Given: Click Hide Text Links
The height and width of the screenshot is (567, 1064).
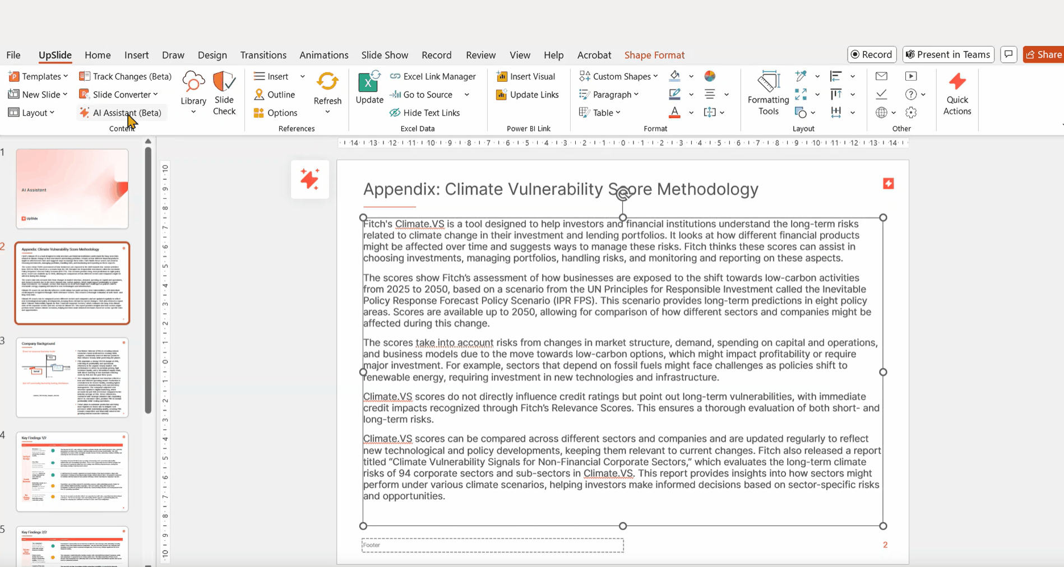Looking at the screenshot, I should tap(424, 113).
